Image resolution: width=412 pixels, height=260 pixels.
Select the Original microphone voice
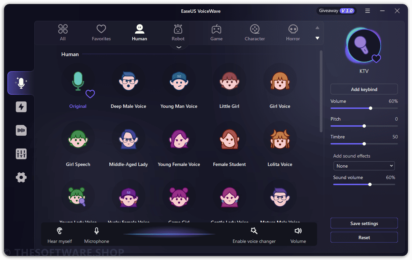tap(78, 81)
